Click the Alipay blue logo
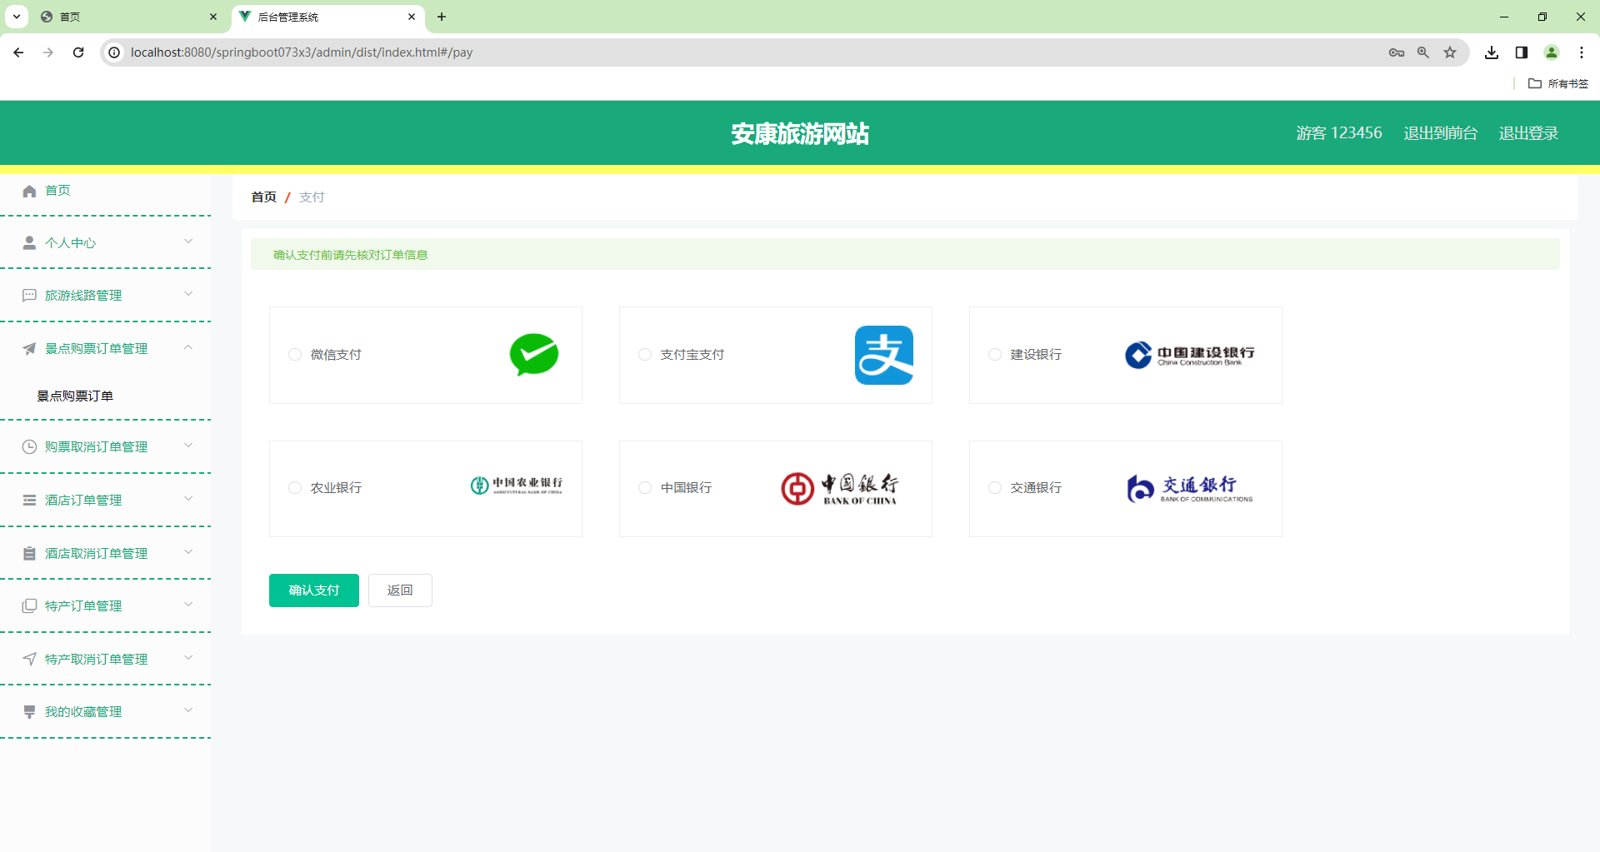The image size is (1600, 852). coord(884,355)
